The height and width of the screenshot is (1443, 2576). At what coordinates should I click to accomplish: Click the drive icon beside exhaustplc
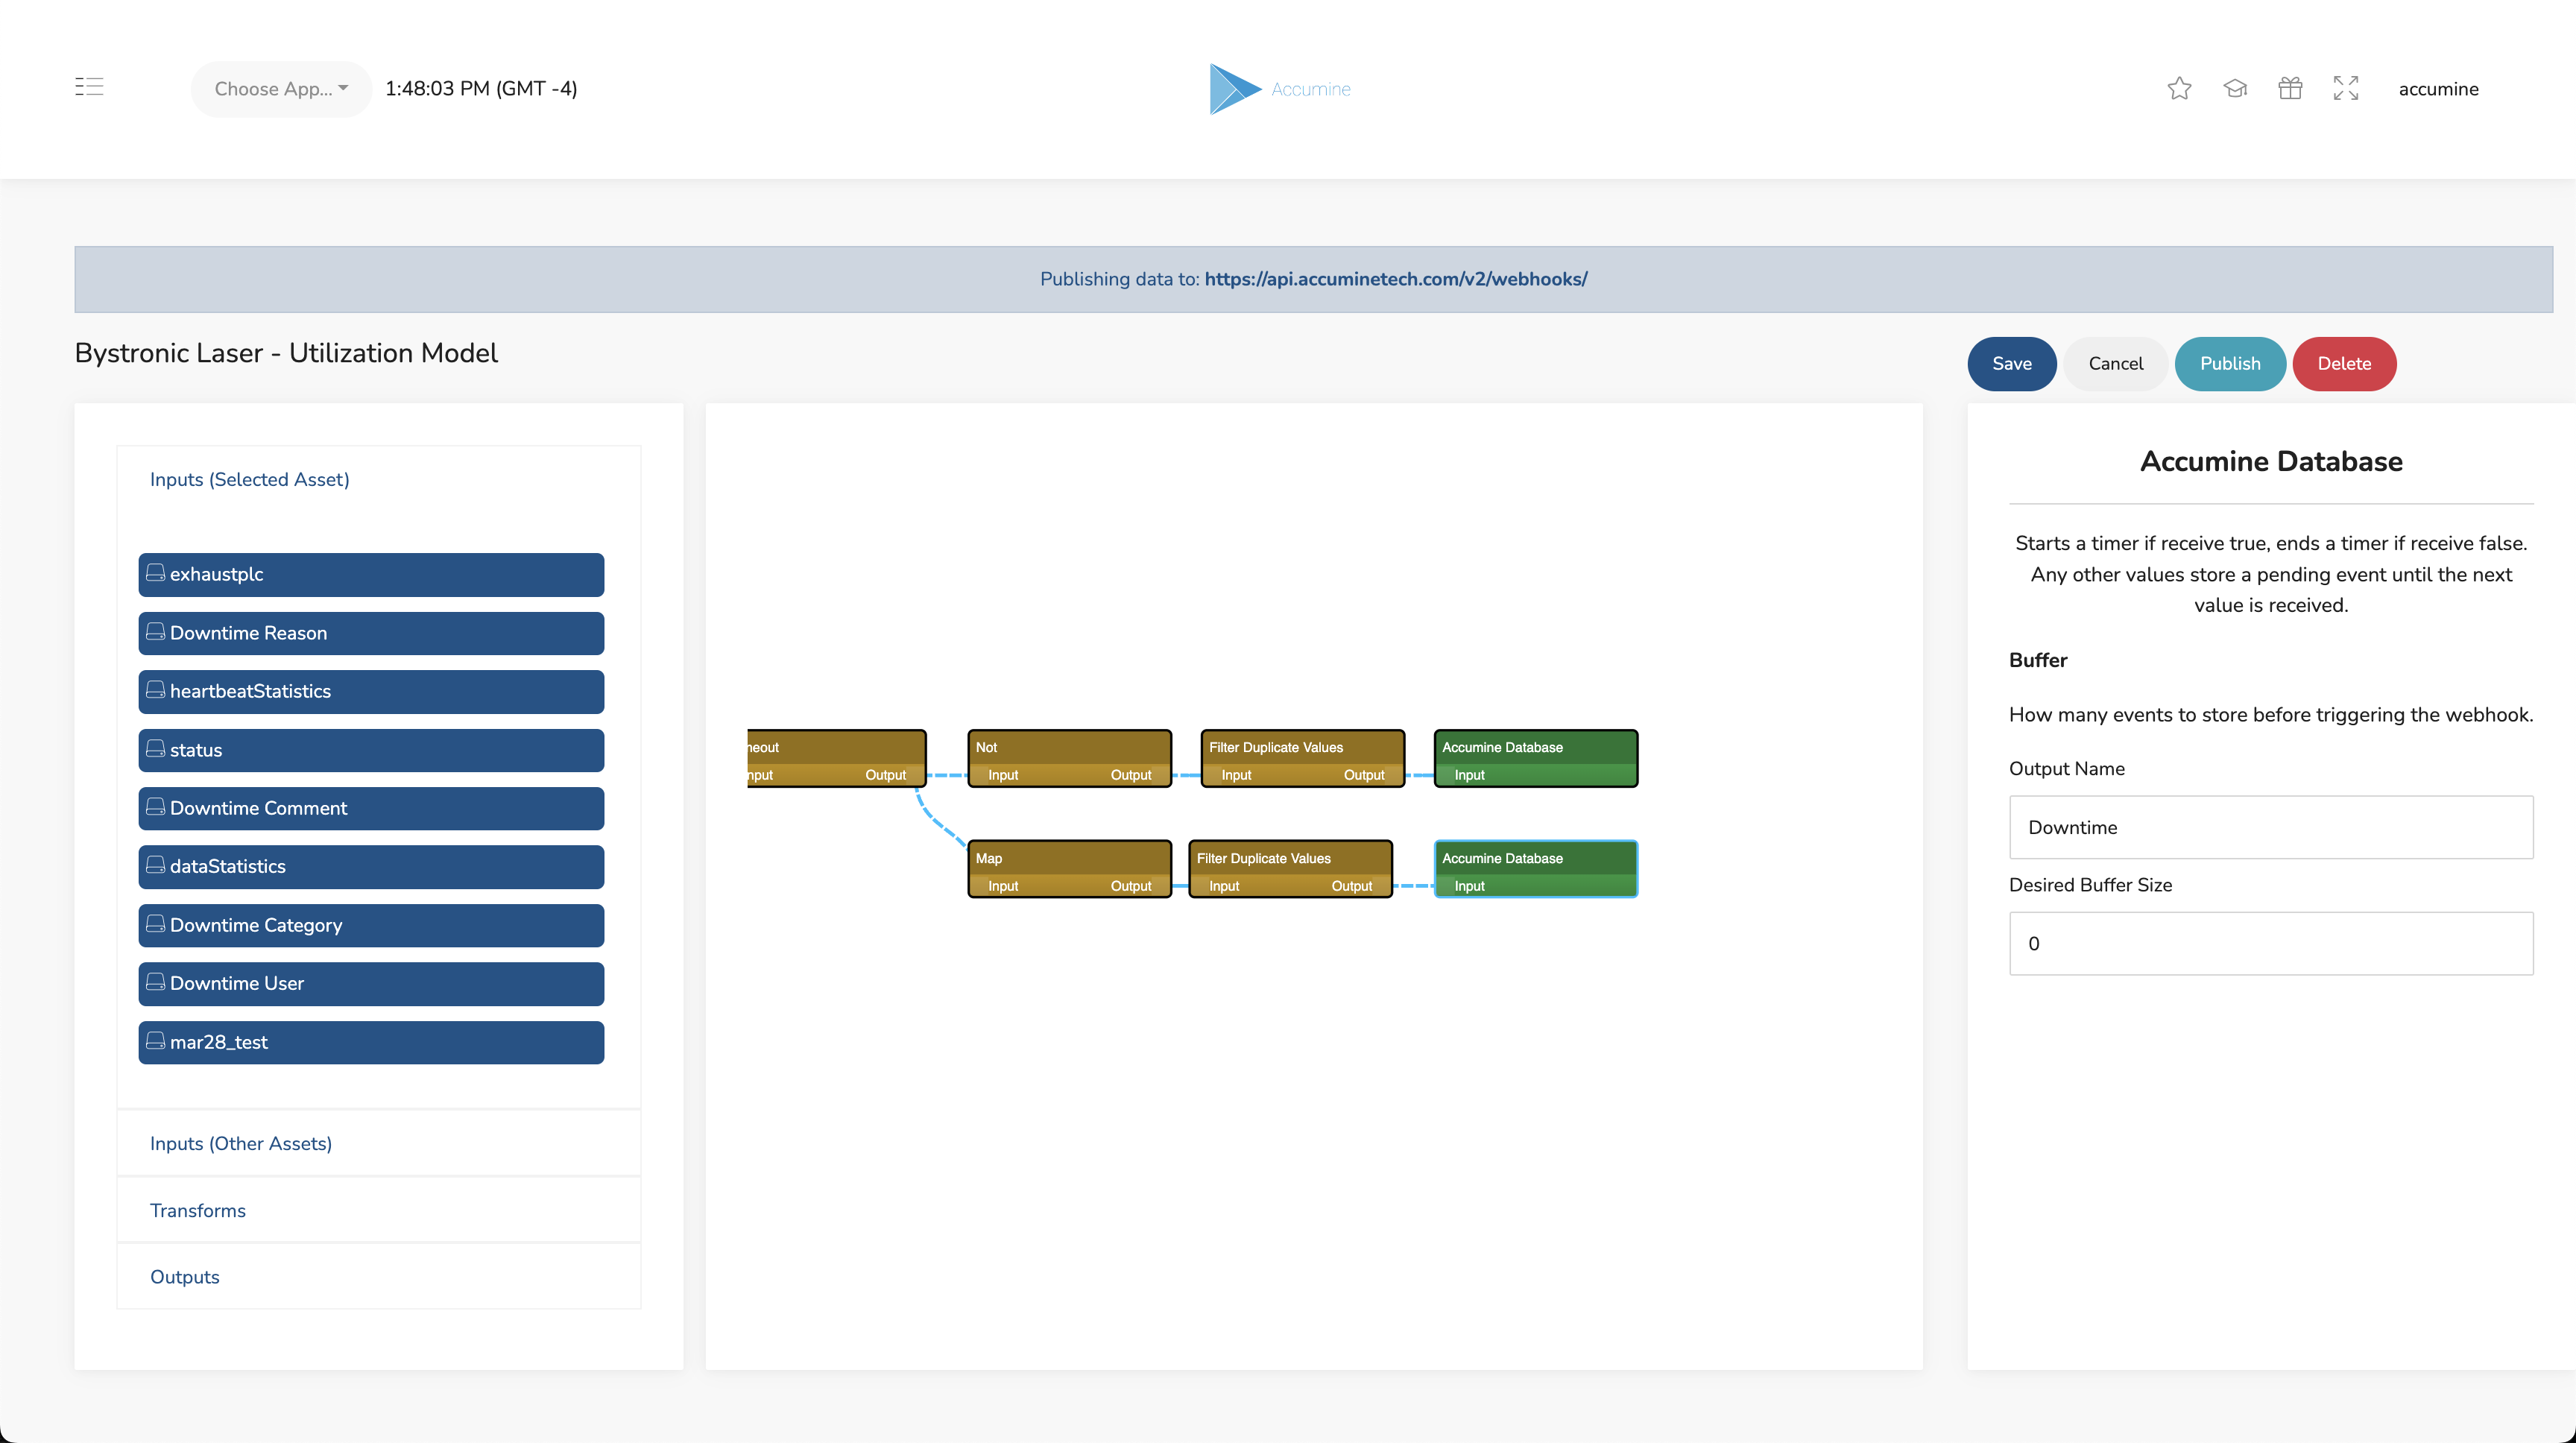(155, 573)
